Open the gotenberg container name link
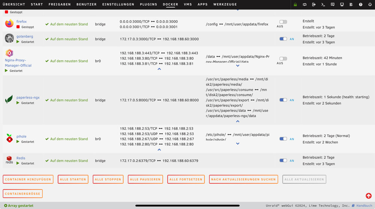Viewport: 375px width, 209px height. pos(25,36)
